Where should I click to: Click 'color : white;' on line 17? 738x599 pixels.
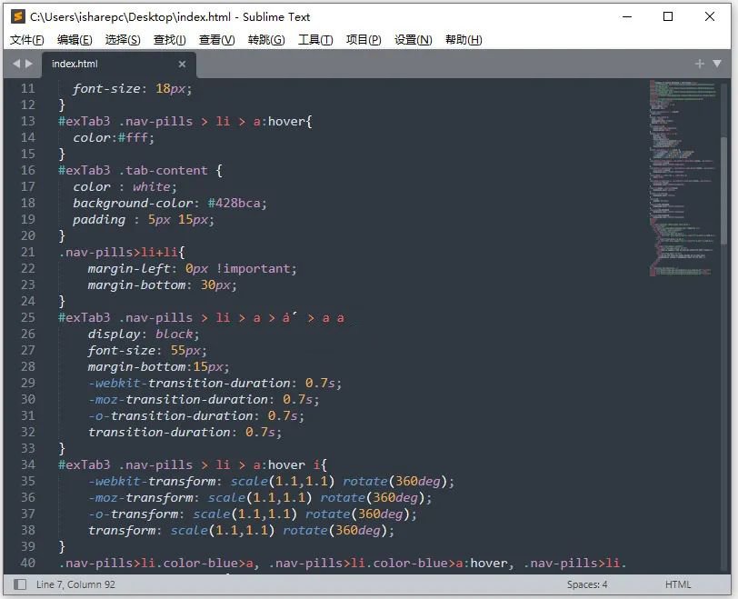click(x=125, y=187)
